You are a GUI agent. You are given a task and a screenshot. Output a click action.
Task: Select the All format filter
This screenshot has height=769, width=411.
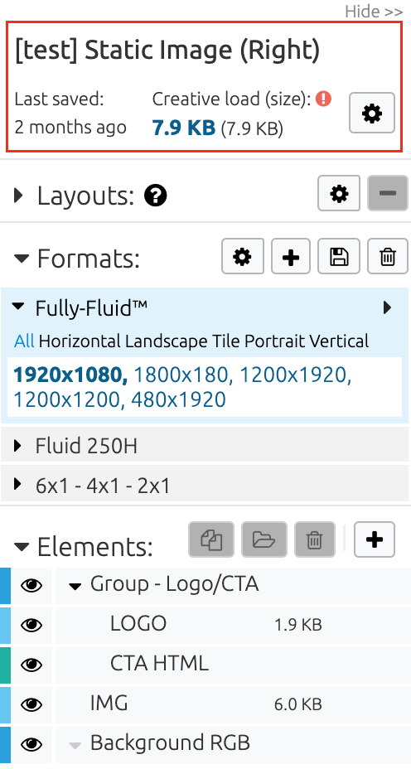tap(25, 341)
